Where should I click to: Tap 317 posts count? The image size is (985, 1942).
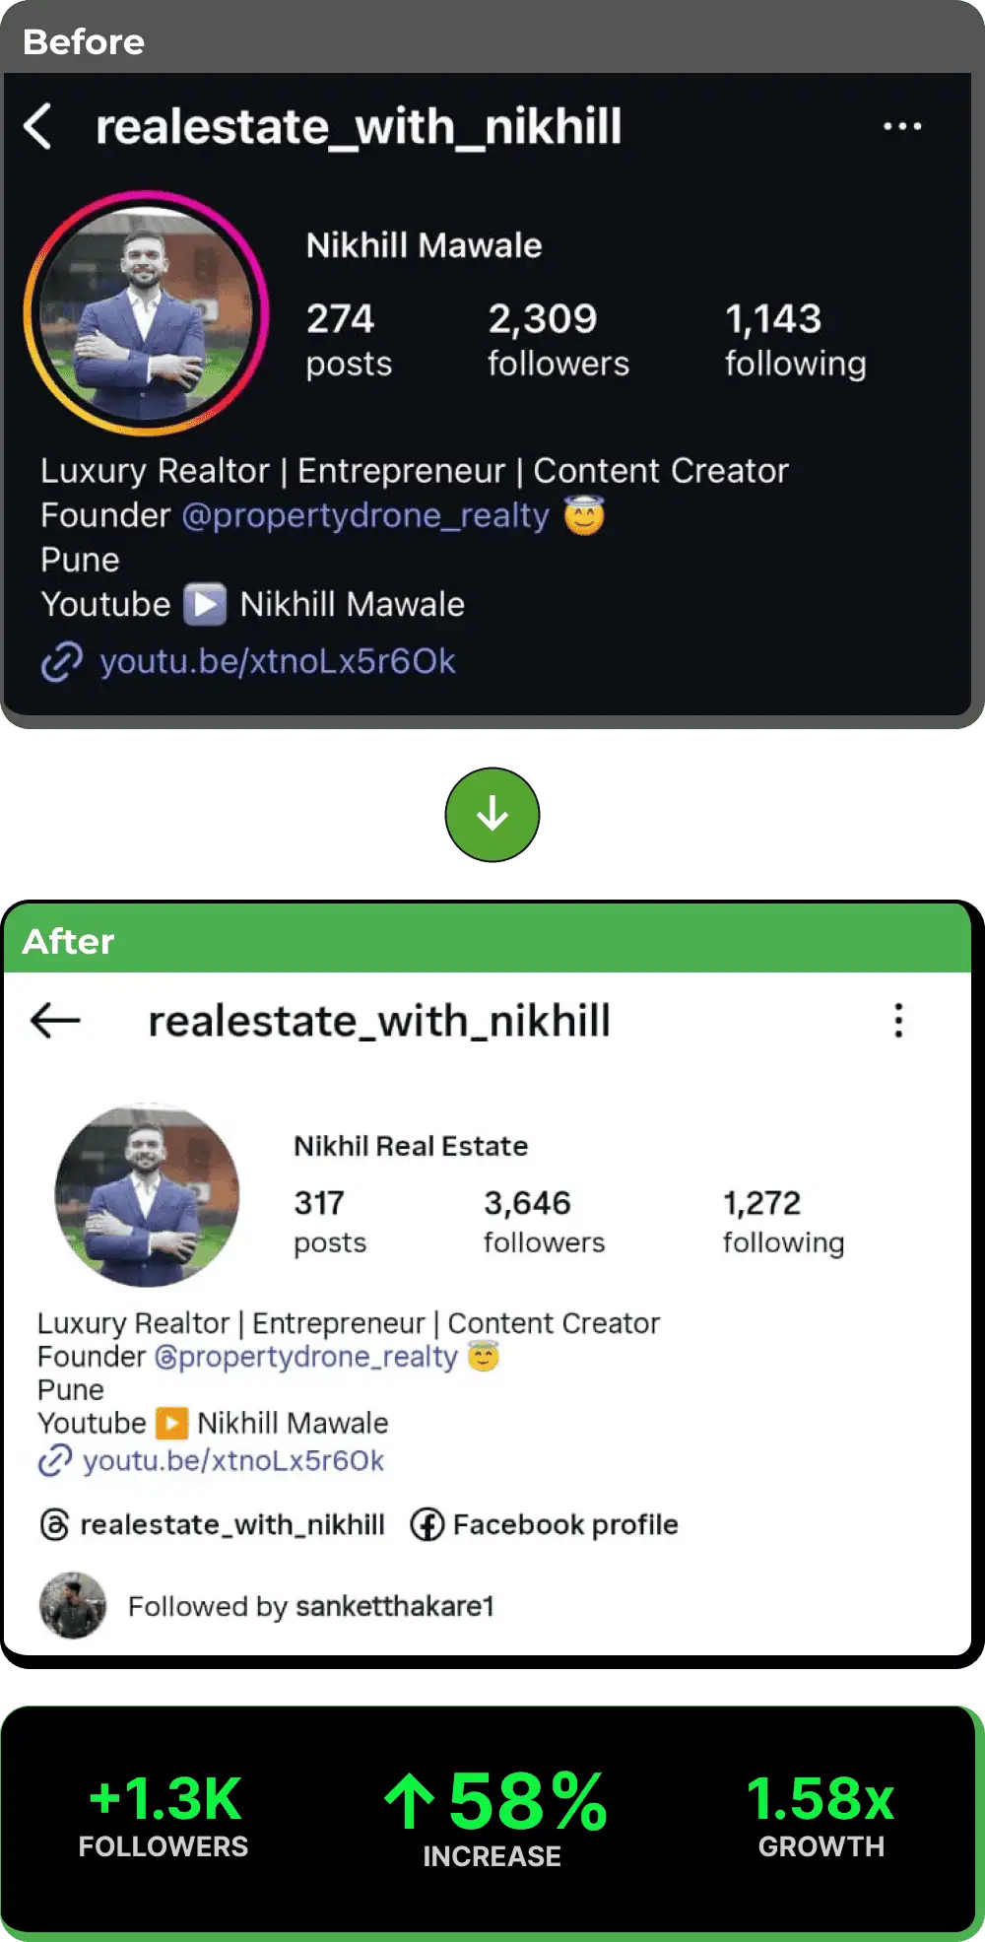point(329,1222)
